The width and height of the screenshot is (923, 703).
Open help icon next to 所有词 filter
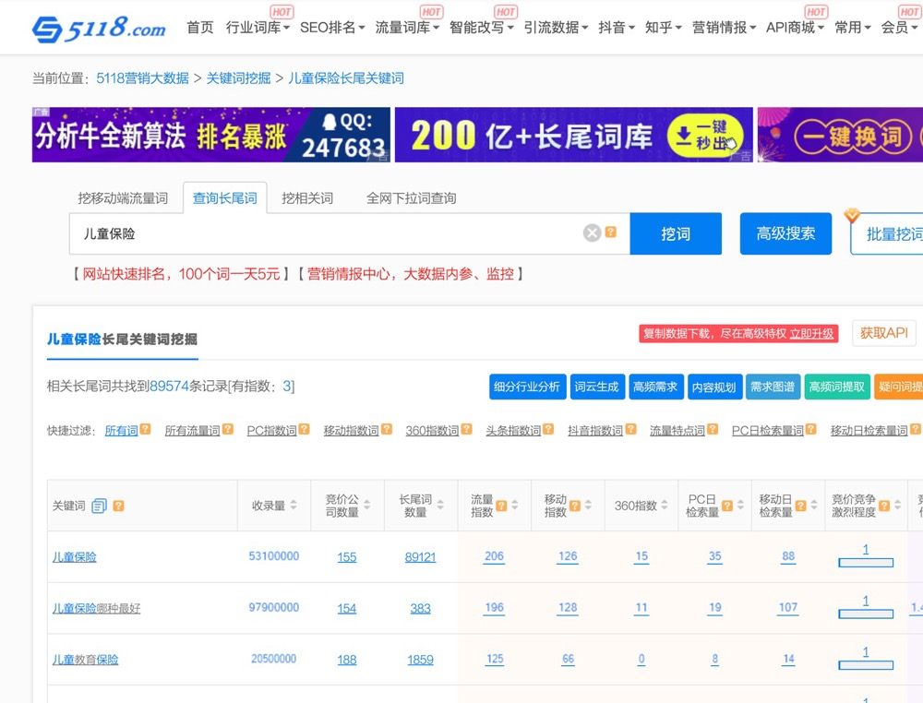[x=146, y=429]
